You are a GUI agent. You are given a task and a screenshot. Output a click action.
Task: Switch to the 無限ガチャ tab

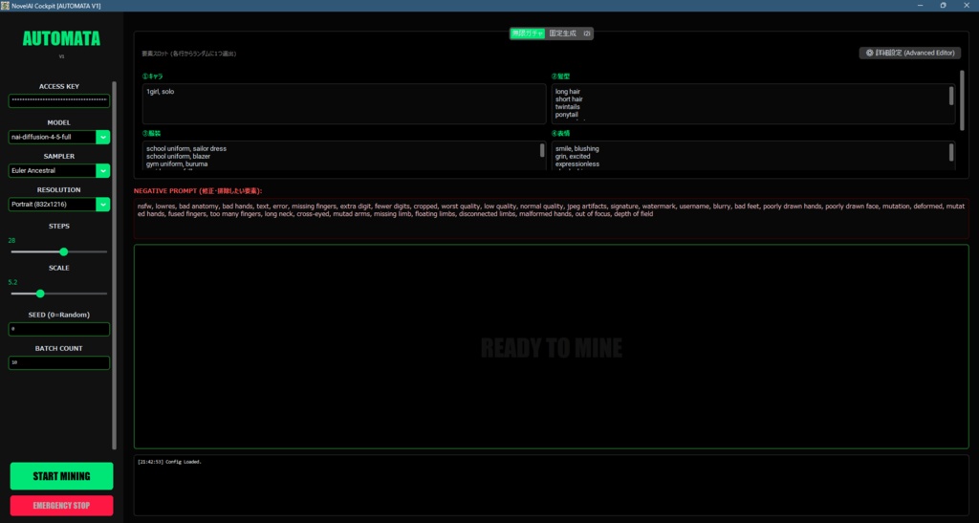tap(528, 33)
